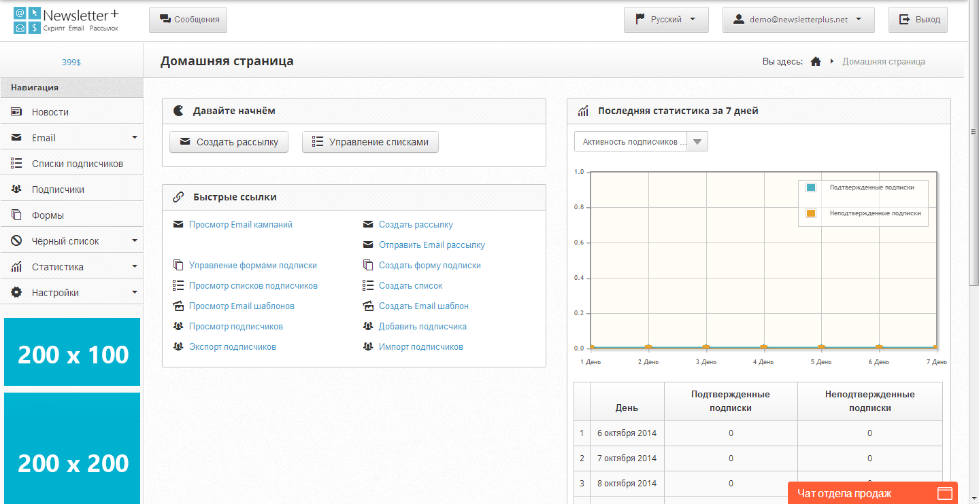
Task: Toggle the Подтвержденные подписки legend entry
Action: pyautogui.click(x=811, y=187)
